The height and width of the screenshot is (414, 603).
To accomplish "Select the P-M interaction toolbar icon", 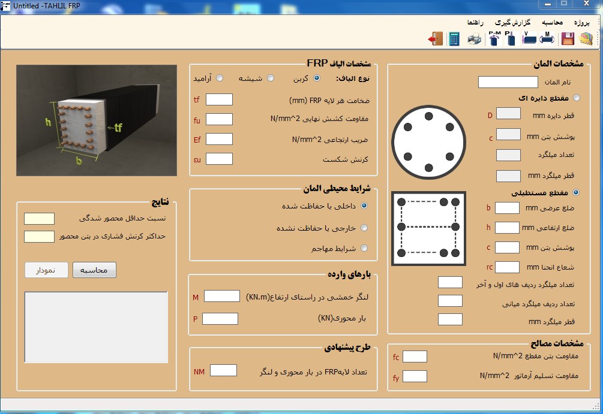I will [x=494, y=40].
